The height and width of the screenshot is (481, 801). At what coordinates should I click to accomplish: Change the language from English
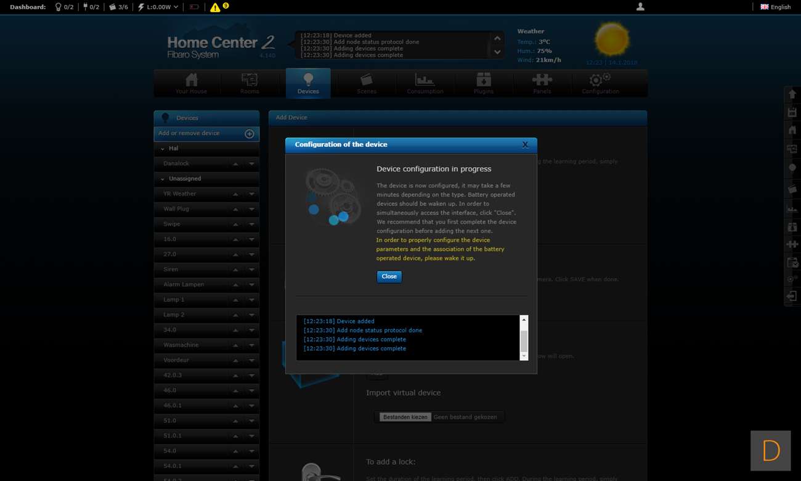point(775,7)
